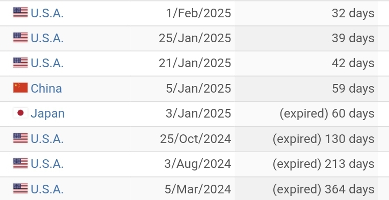Click the U.S.A. flag in the 25/Oct/2024 row
The image size is (389, 200).
pyautogui.click(x=20, y=138)
